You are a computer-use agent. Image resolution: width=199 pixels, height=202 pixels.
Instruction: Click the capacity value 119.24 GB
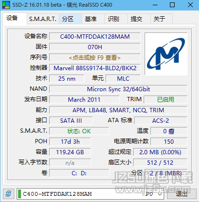click(x=70, y=152)
